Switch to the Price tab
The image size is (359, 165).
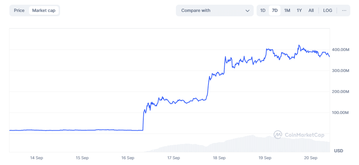(x=19, y=10)
